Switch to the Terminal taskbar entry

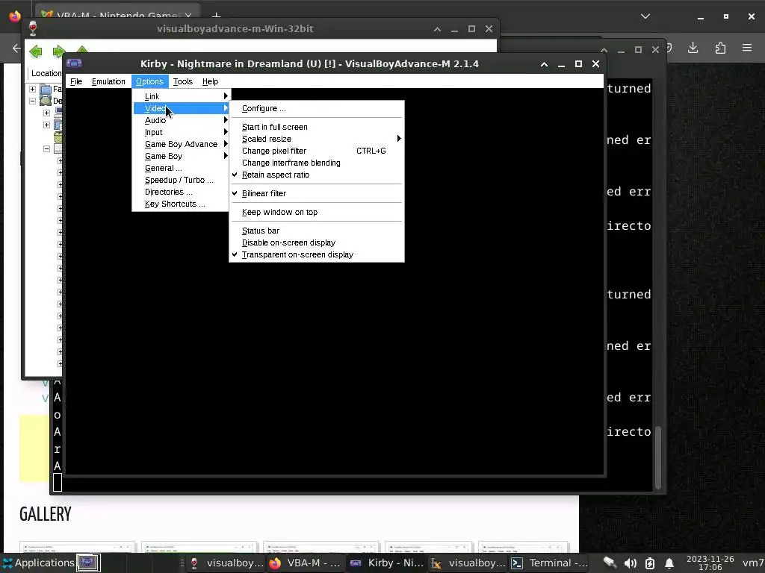tap(549, 563)
